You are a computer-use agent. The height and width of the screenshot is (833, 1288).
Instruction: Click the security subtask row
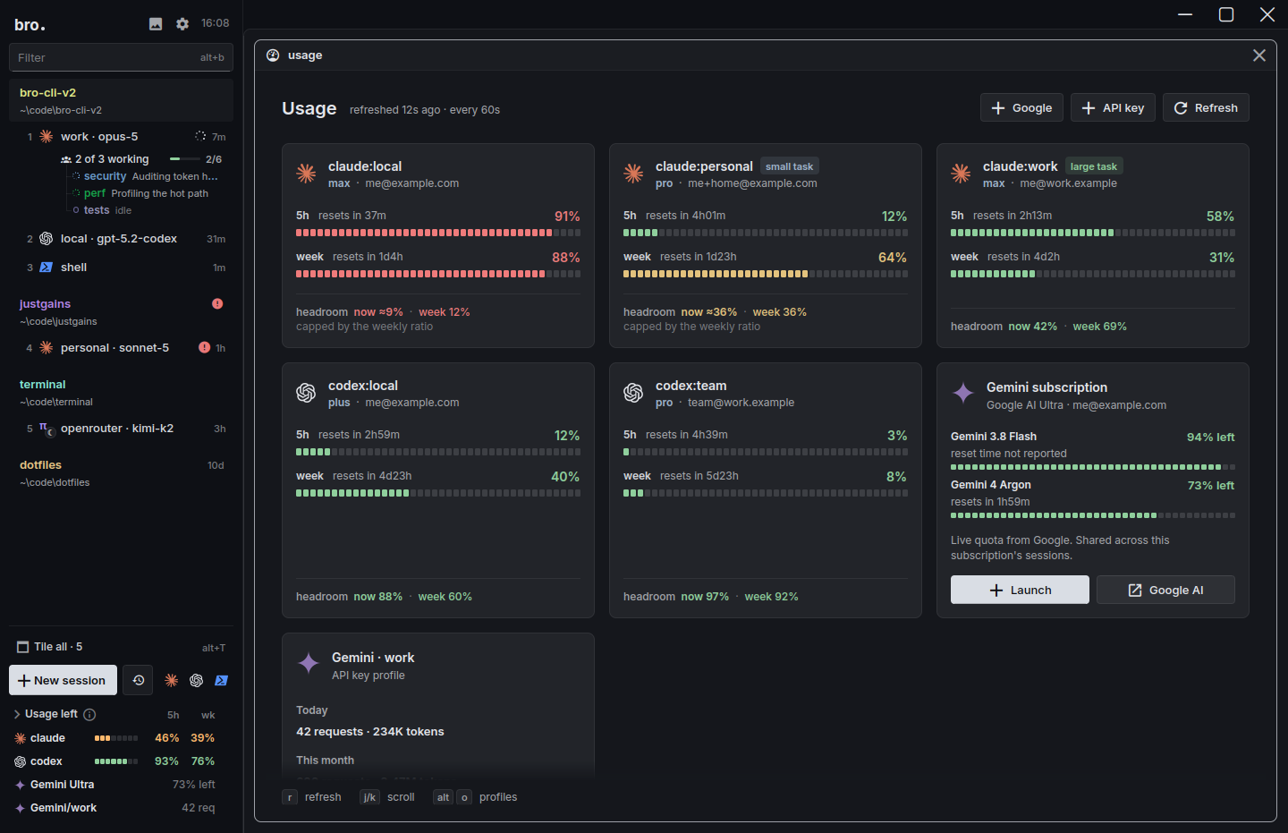click(x=145, y=176)
